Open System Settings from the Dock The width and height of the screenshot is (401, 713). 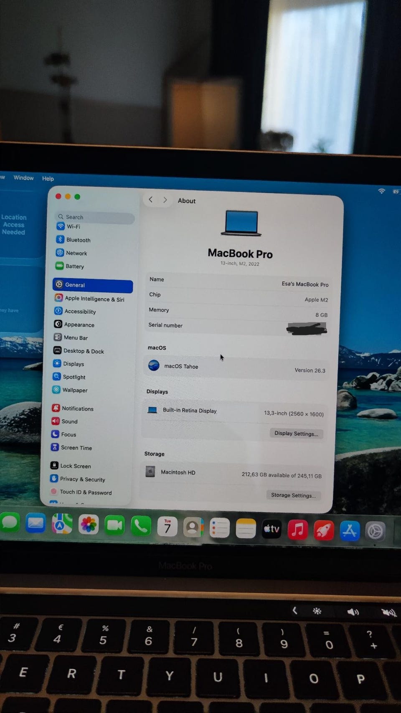pyautogui.click(x=375, y=532)
